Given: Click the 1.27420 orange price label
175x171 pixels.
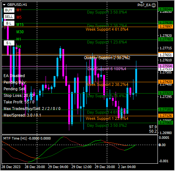Looking at the screenshot, I should tap(166, 82).
